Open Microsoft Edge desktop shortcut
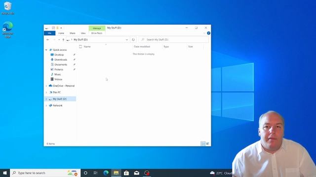 click(8, 29)
